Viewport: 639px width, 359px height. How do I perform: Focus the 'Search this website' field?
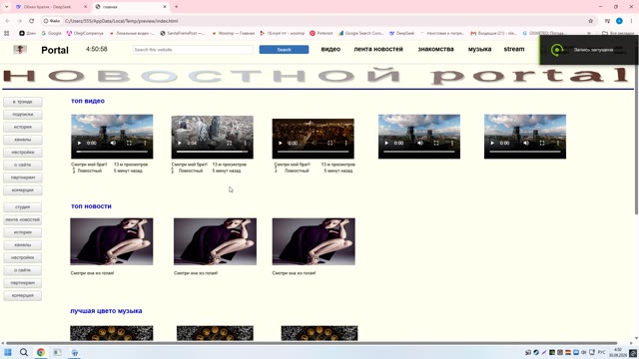(x=193, y=50)
